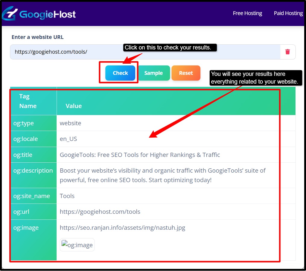
Task: Open the Paid Hosting menu
Action: 288,13
